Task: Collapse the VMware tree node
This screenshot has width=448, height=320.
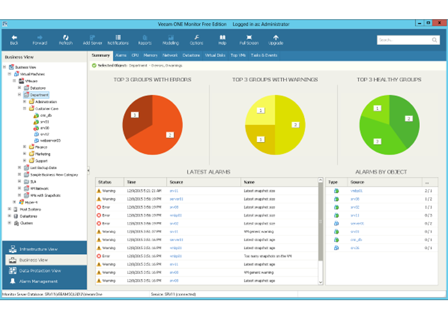Action: pyautogui.click(x=14, y=81)
